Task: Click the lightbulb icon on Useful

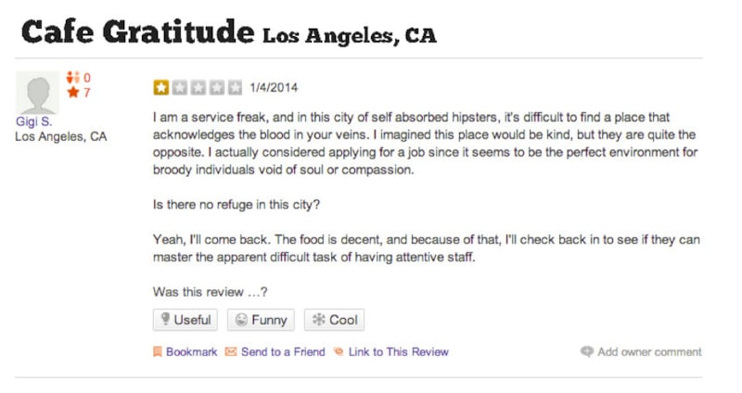Action: [x=165, y=320]
